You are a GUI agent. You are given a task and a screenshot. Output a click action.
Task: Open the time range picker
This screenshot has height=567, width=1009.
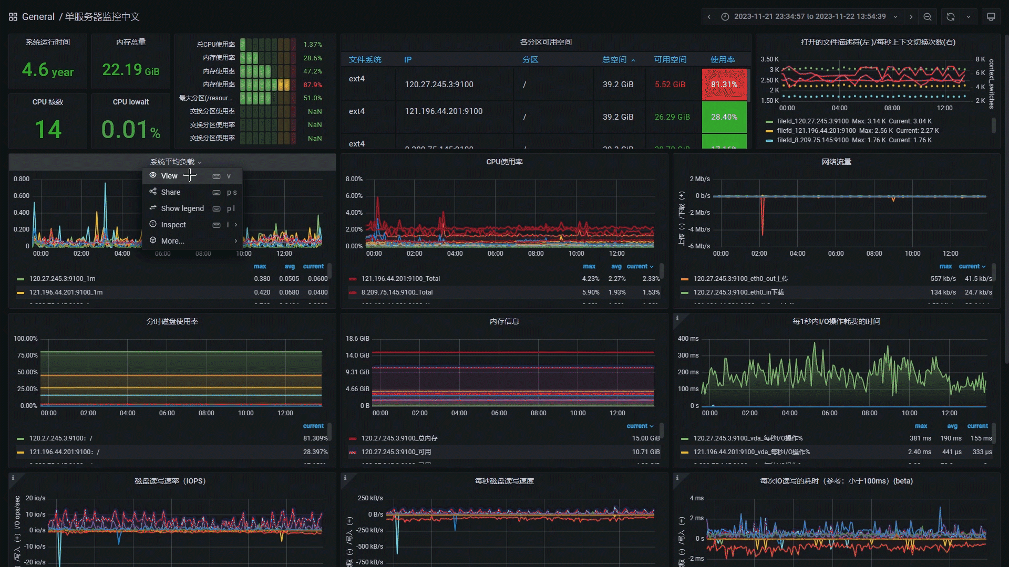(809, 17)
